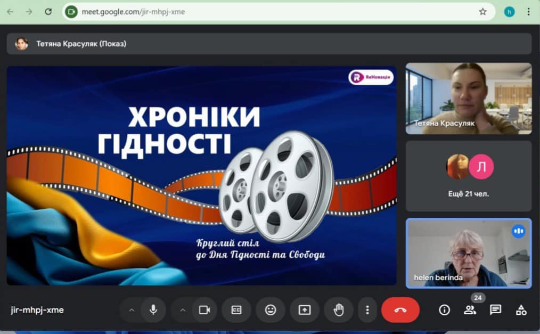Open chat with everyone
The height and width of the screenshot is (334, 540).
495,310
